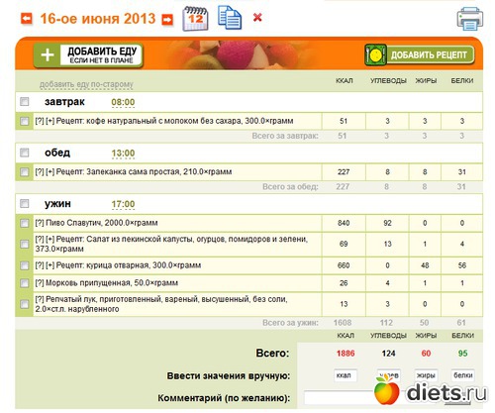Click the red X delete icon
This screenshot has width=495, height=413.
[x=257, y=18]
